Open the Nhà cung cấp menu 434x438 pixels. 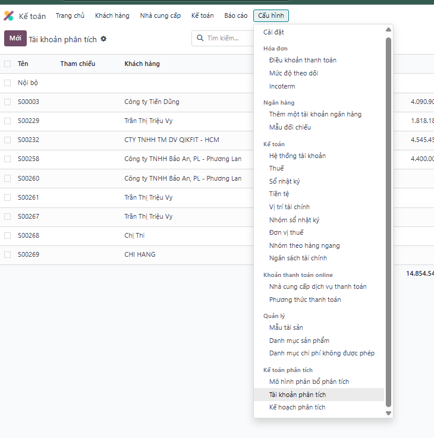[x=161, y=15]
